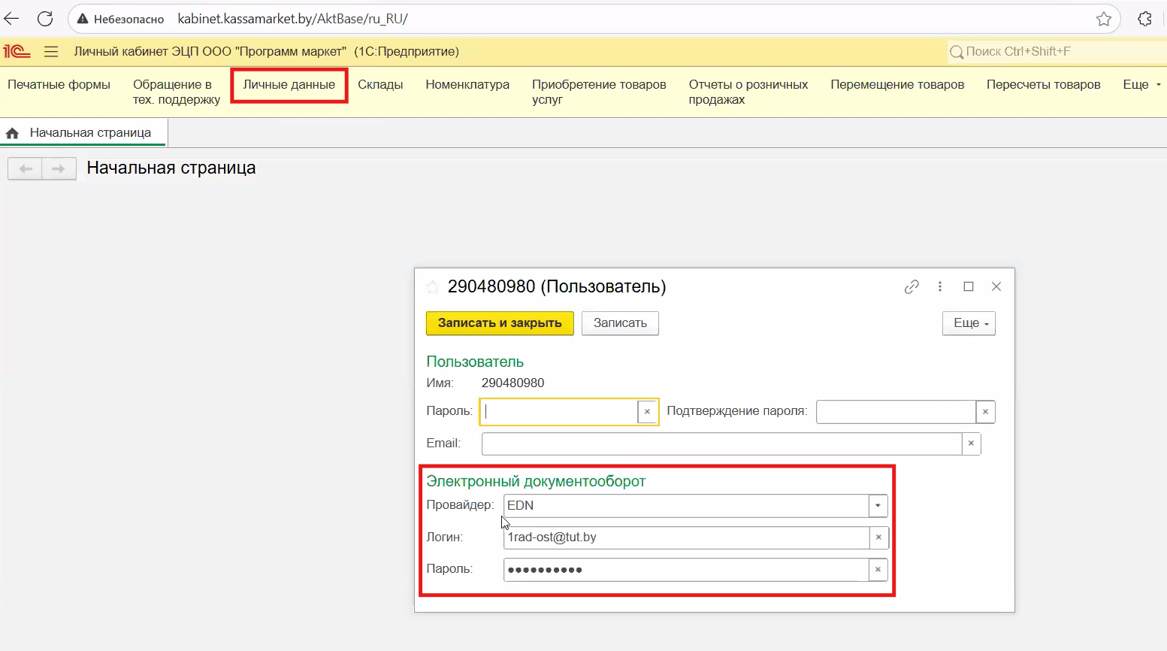The width and height of the screenshot is (1167, 651).
Task: Open the Еще dropdown in the dialog
Action: [969, 323]
